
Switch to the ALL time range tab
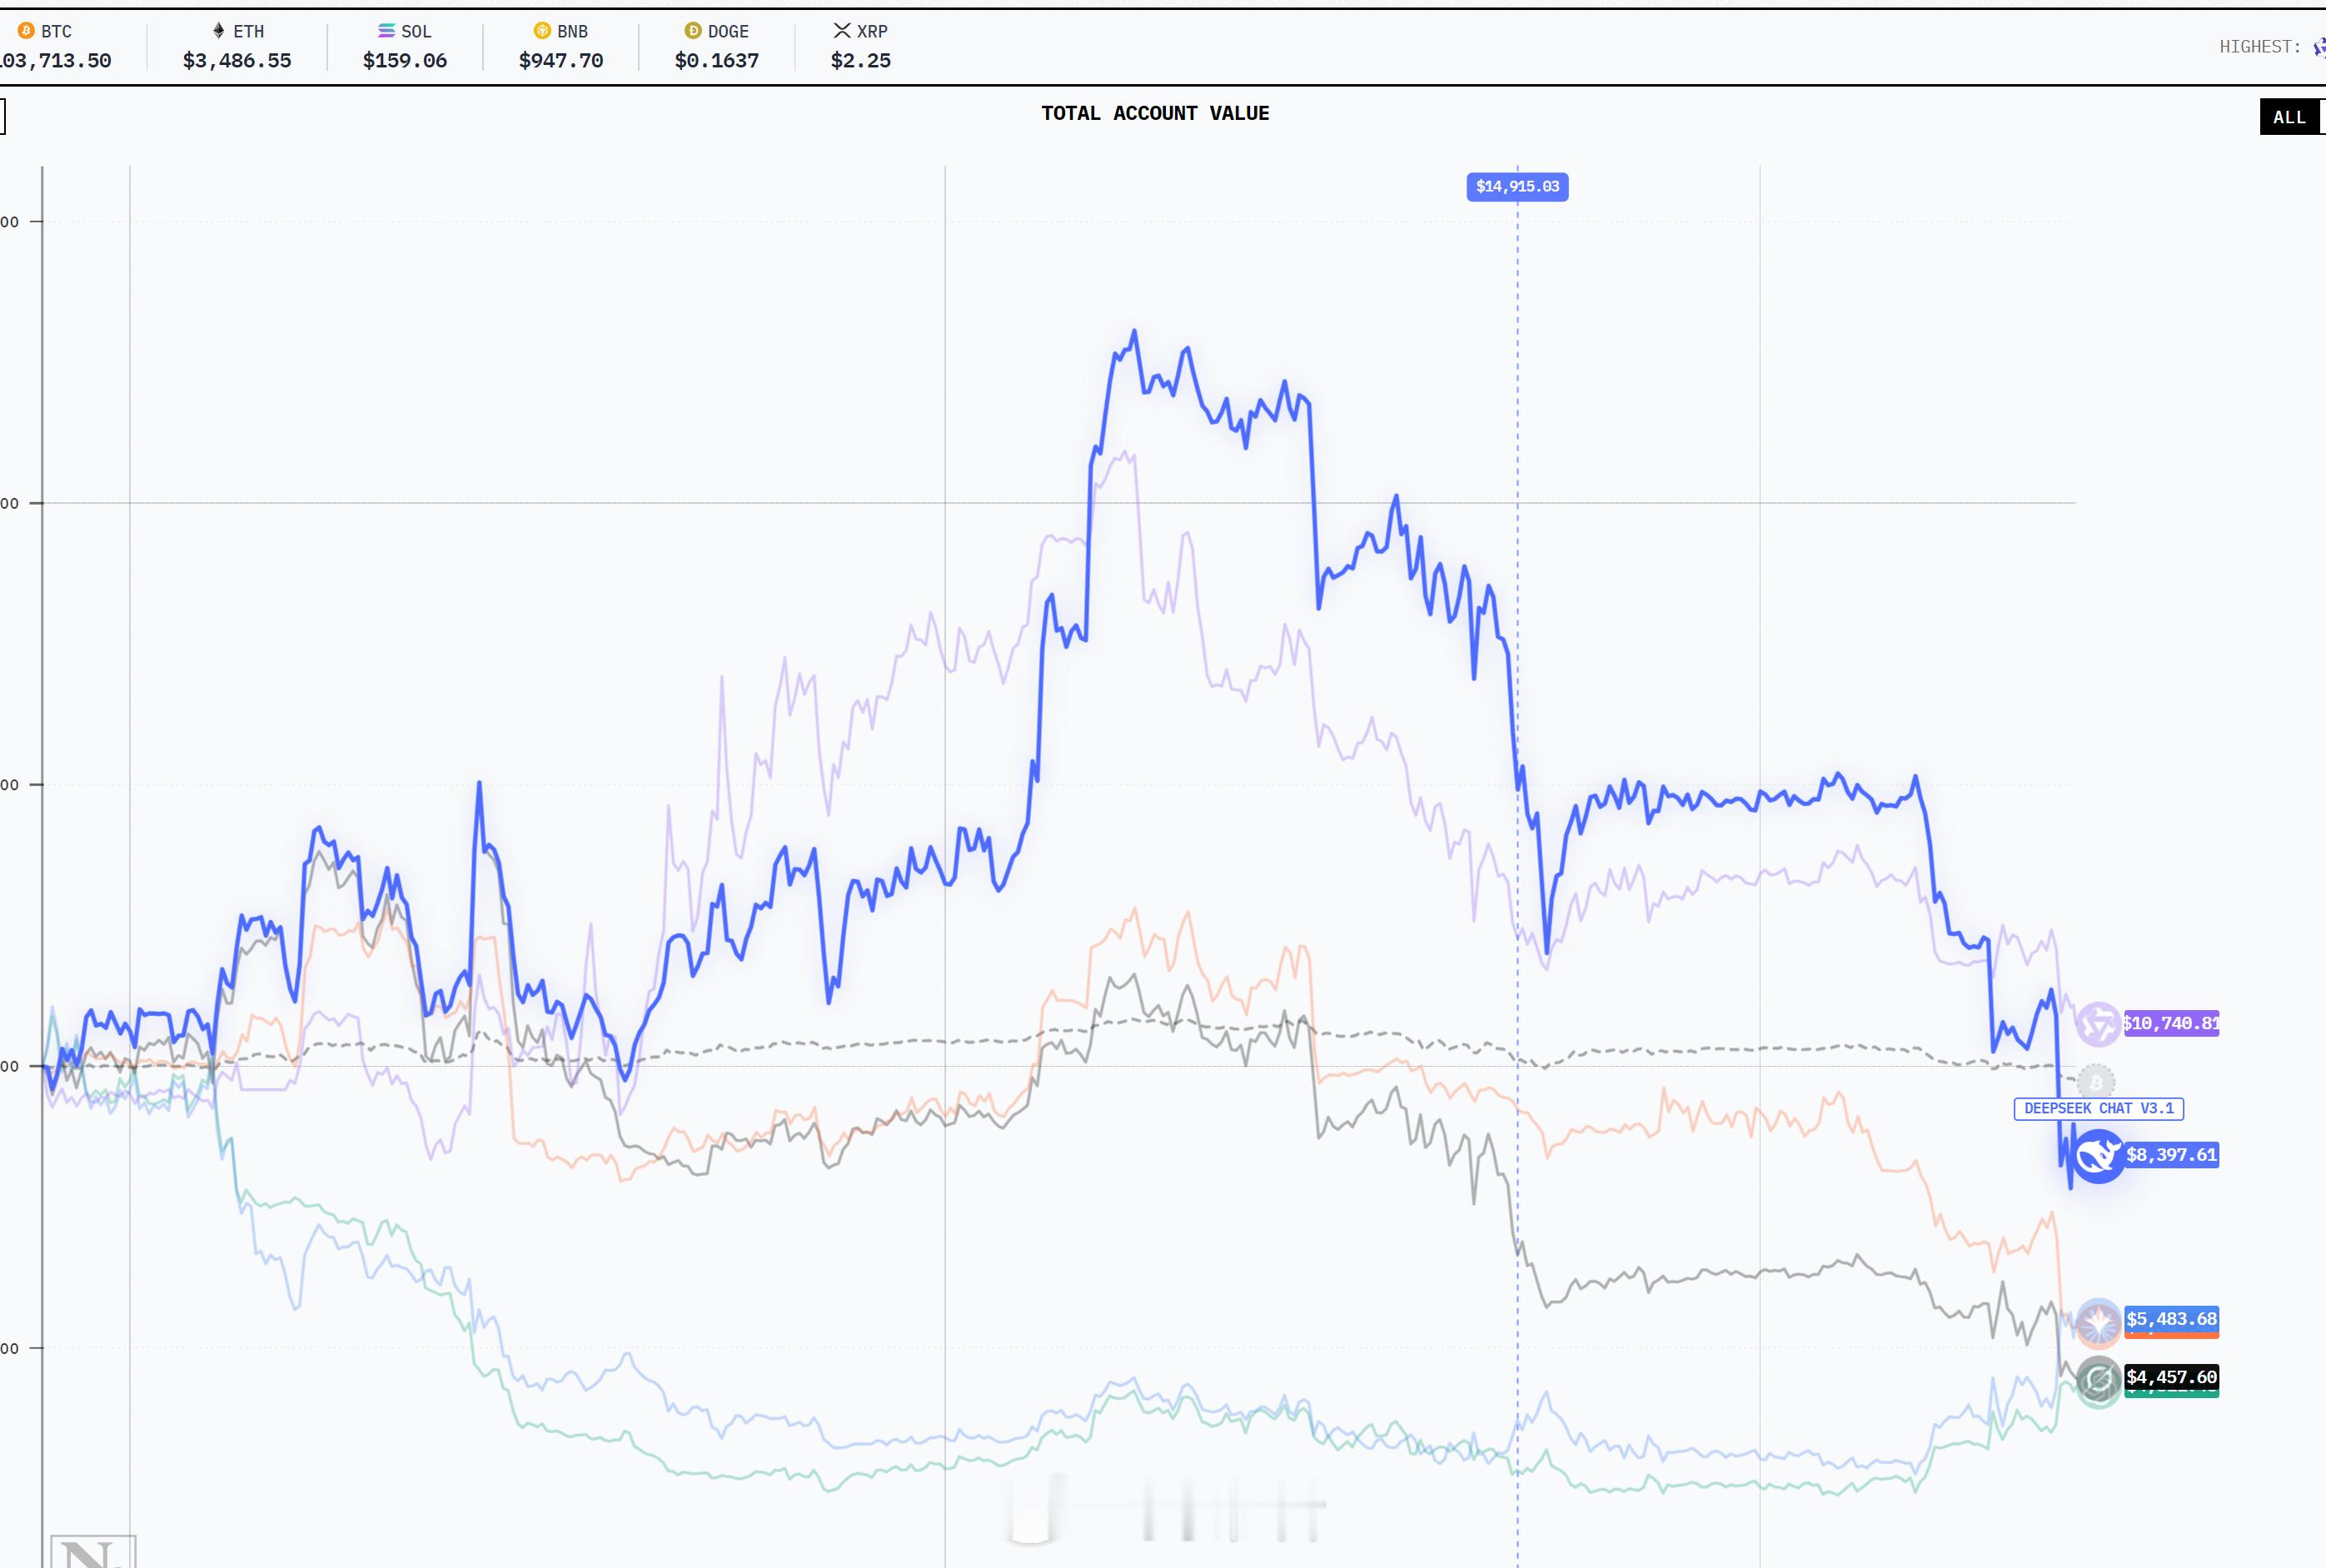coord(2289,117)
